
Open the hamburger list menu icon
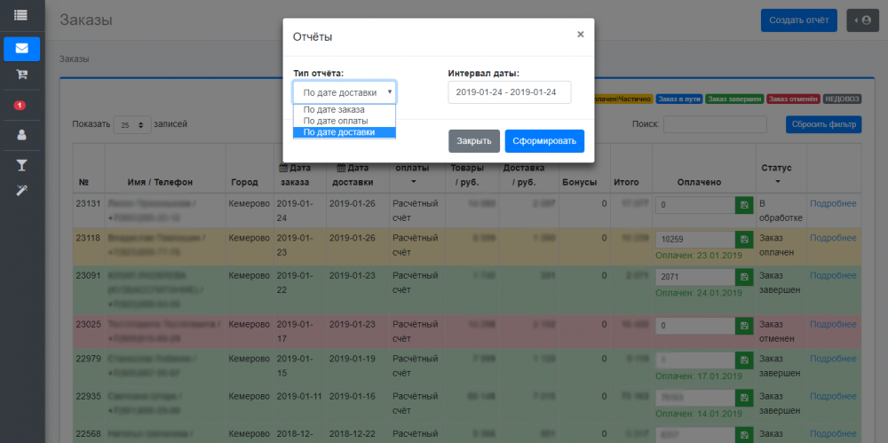(x=21, y=15)
